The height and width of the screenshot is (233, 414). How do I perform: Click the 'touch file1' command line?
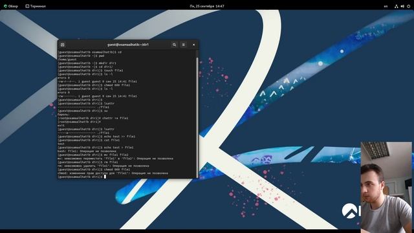tap(91, 71)
